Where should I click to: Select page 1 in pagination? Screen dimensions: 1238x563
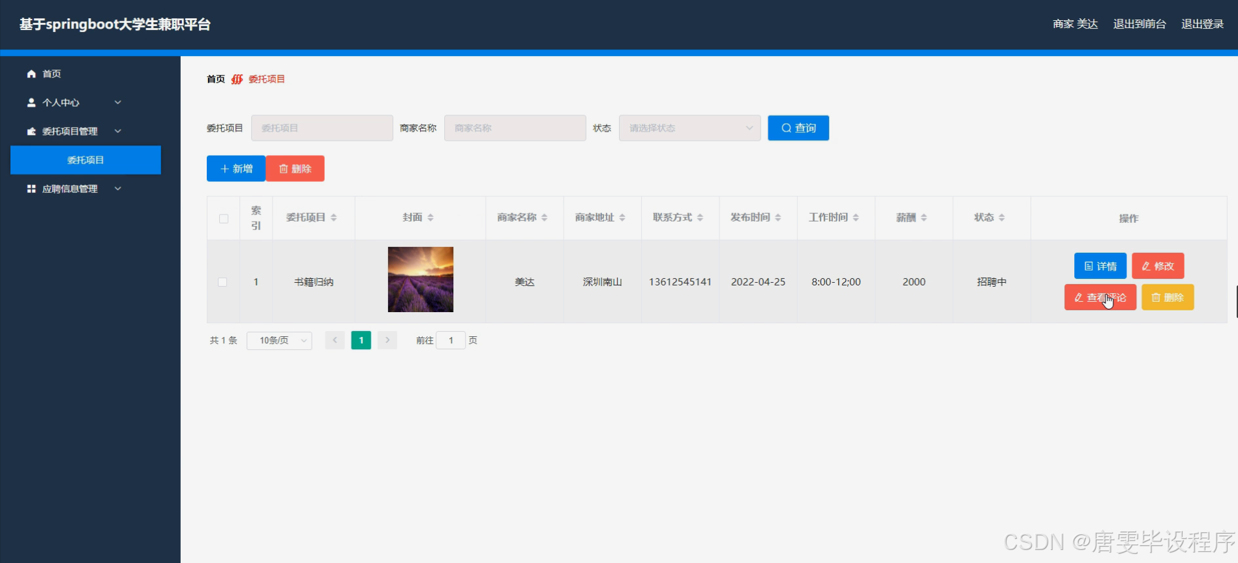tap(361, 340)
